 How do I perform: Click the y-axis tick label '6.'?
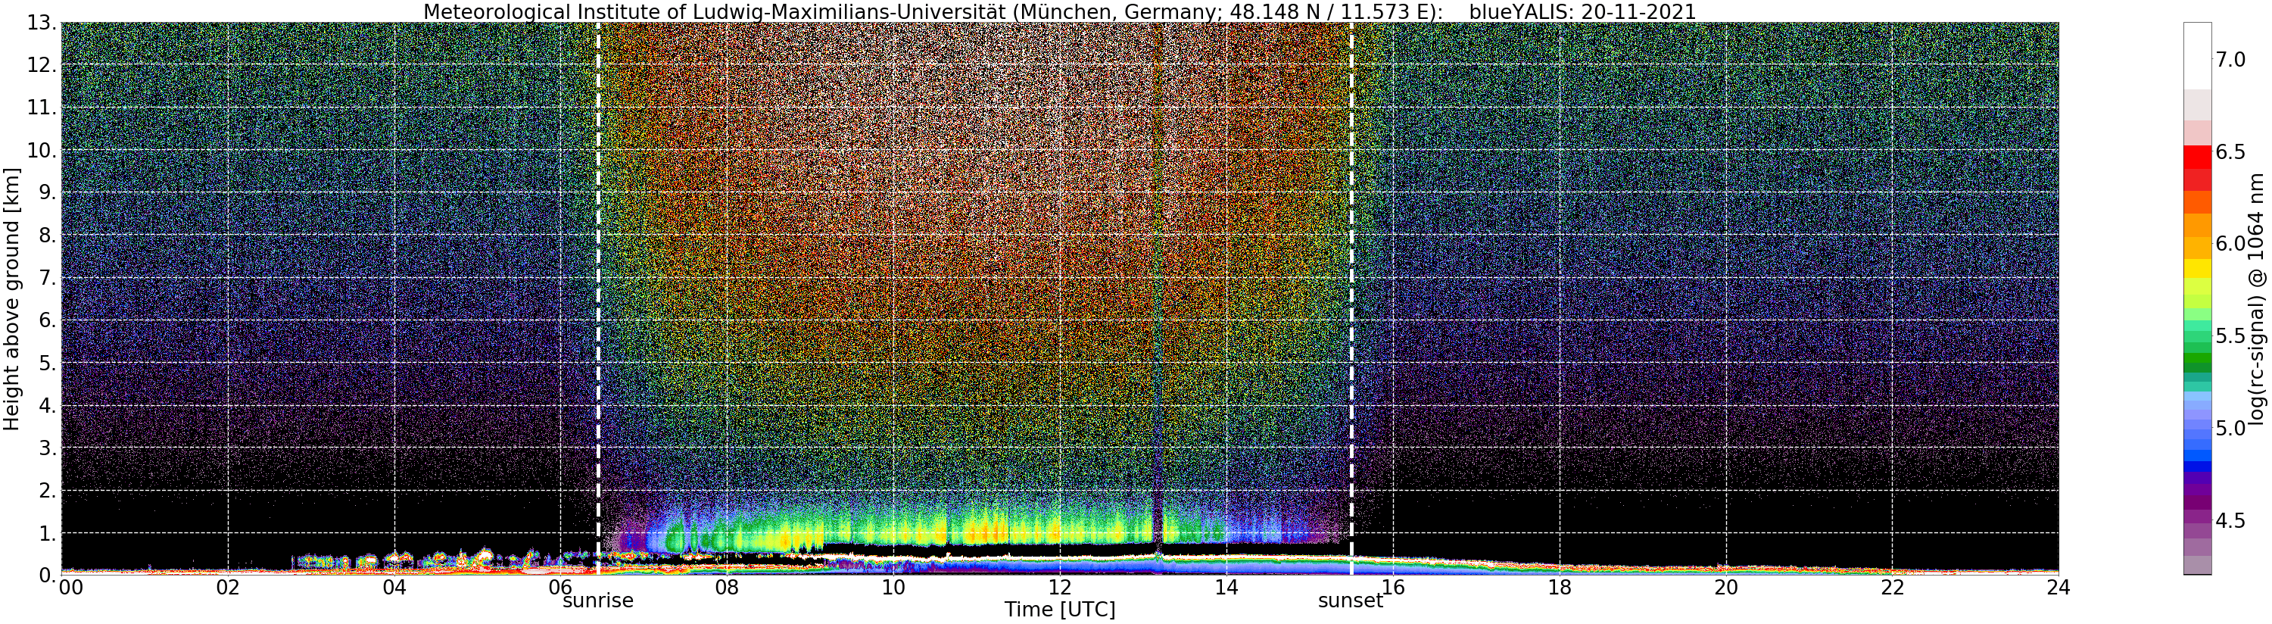coord(48,320)
